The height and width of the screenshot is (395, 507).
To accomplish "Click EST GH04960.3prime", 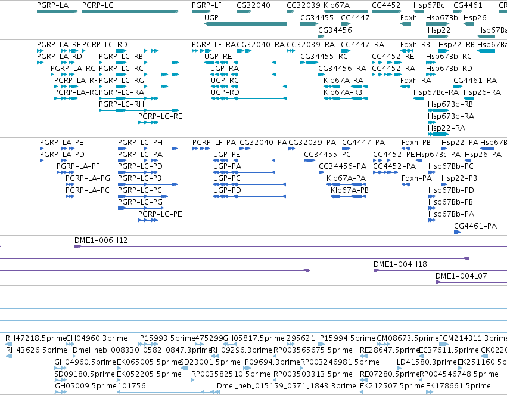I will coord(70,344).
